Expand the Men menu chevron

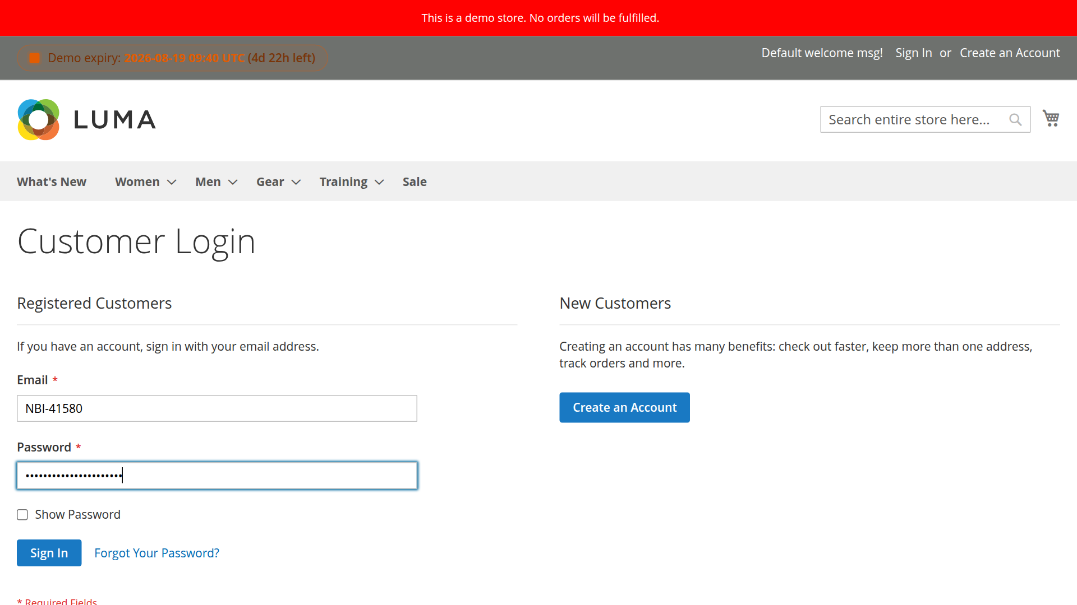[233, 182]
